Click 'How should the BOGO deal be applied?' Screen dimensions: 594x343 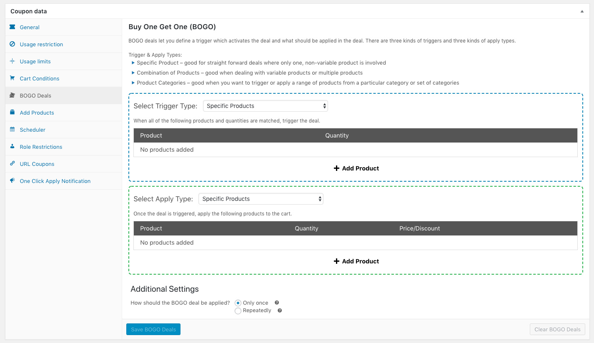(x=180, y=303)
